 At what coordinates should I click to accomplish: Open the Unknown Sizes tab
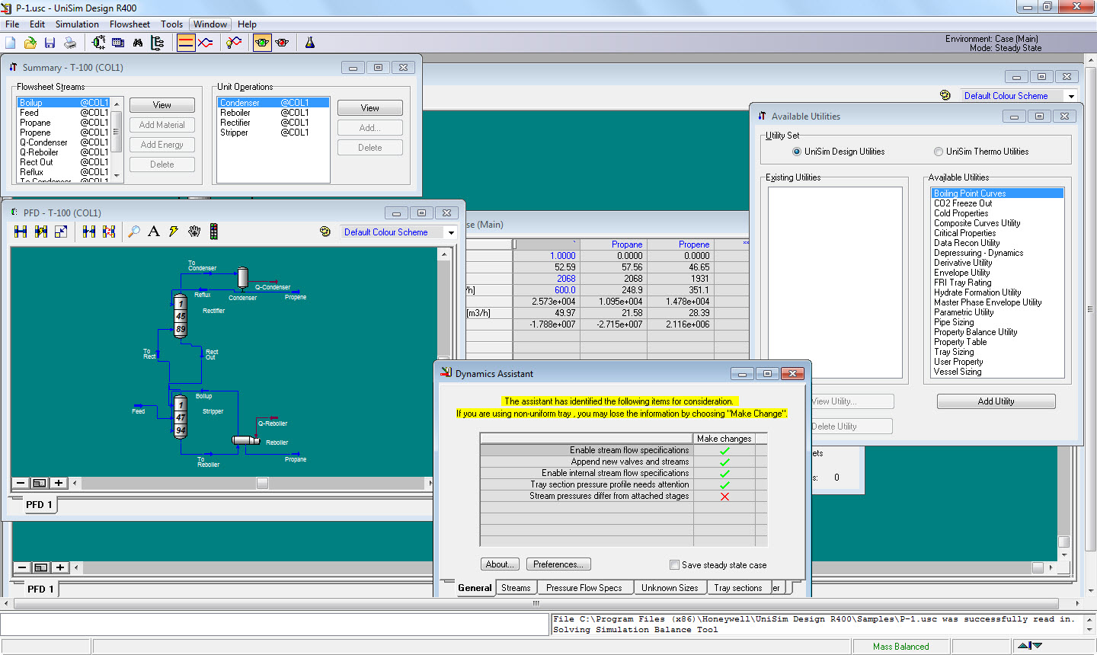click(670, 588)
